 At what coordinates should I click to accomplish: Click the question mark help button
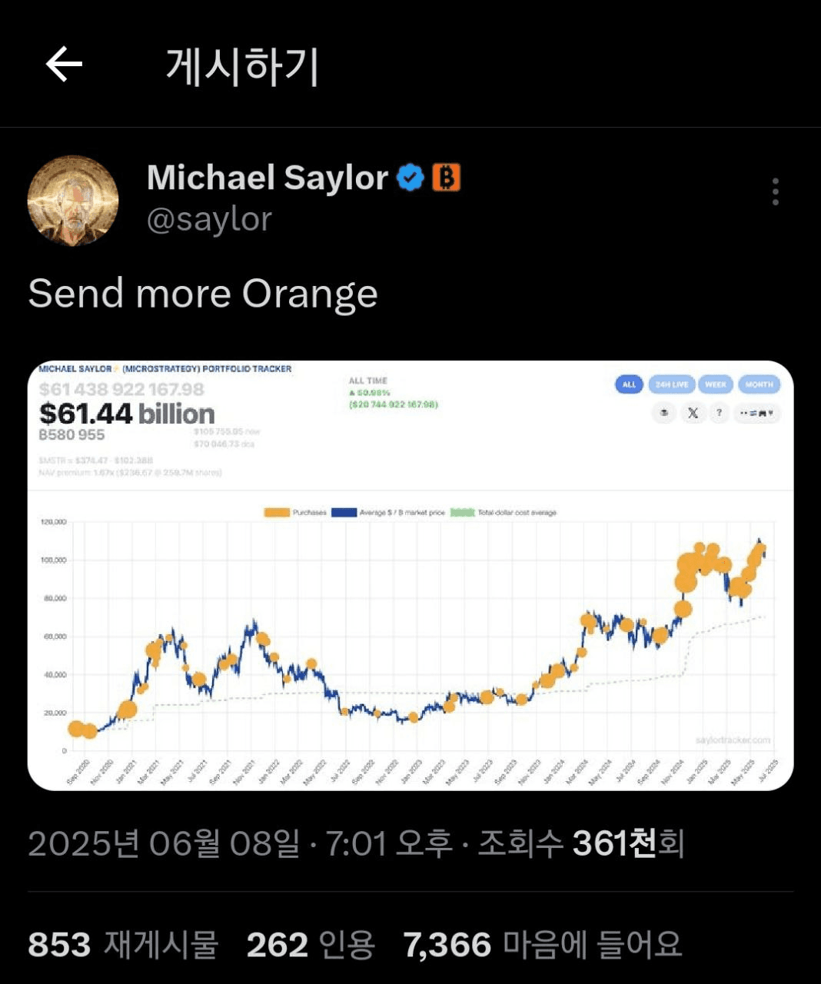coord(719,413)
